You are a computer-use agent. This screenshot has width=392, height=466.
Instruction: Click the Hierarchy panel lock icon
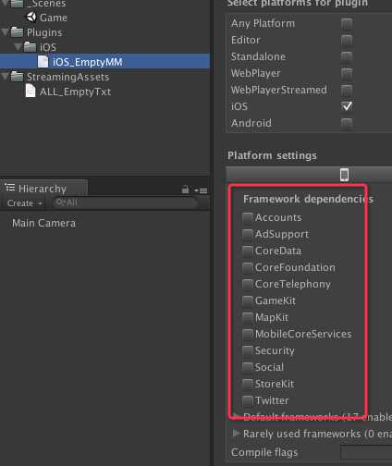185,190
